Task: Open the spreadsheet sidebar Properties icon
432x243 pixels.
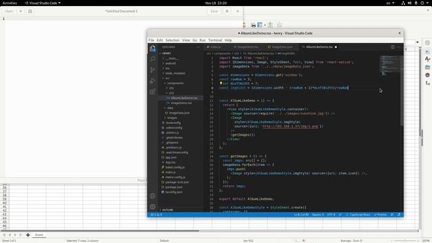Action: coord(427,51)
